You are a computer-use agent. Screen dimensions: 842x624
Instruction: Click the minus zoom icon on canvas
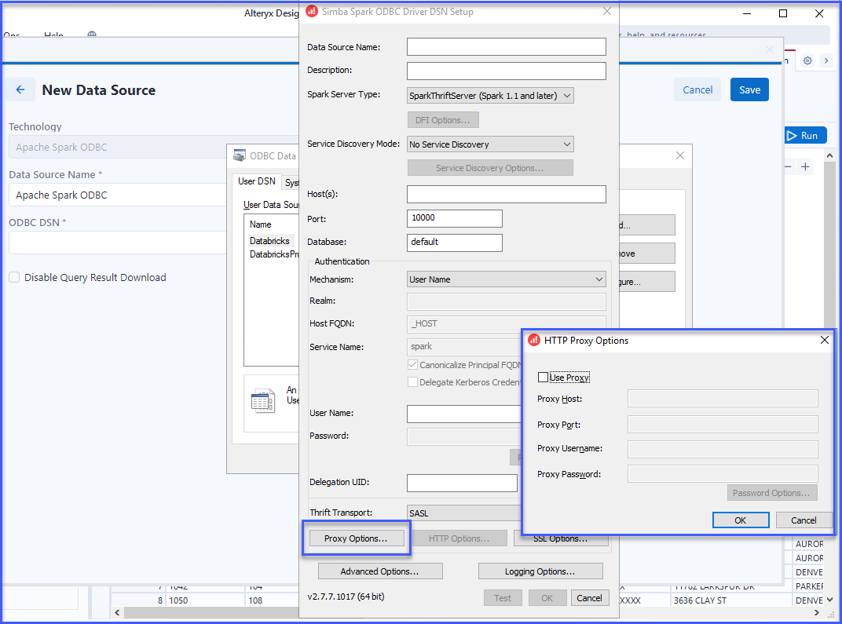(x=789, y=167)
